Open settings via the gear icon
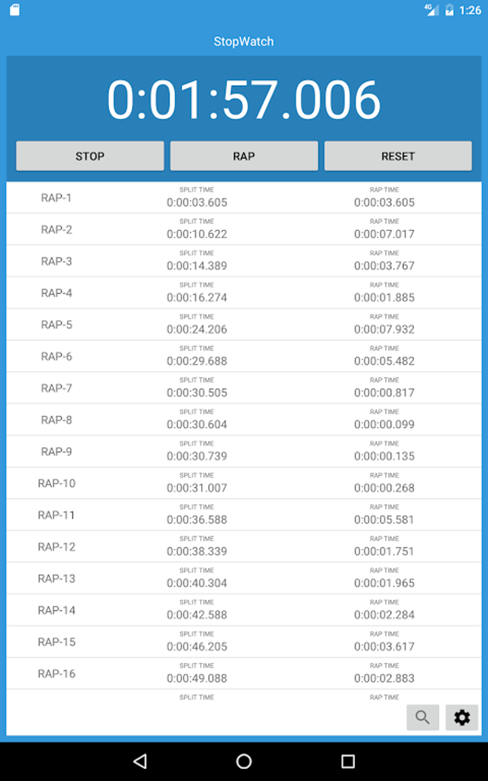This screenshot has height=781, width=488. pyautogui.click(x=462, y=717)
